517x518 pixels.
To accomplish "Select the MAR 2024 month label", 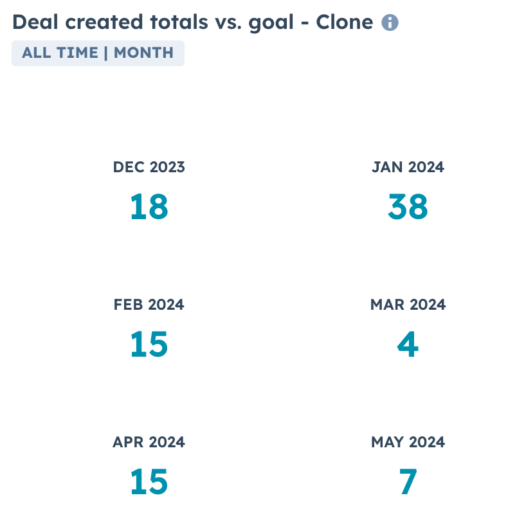I will [408, 305].
